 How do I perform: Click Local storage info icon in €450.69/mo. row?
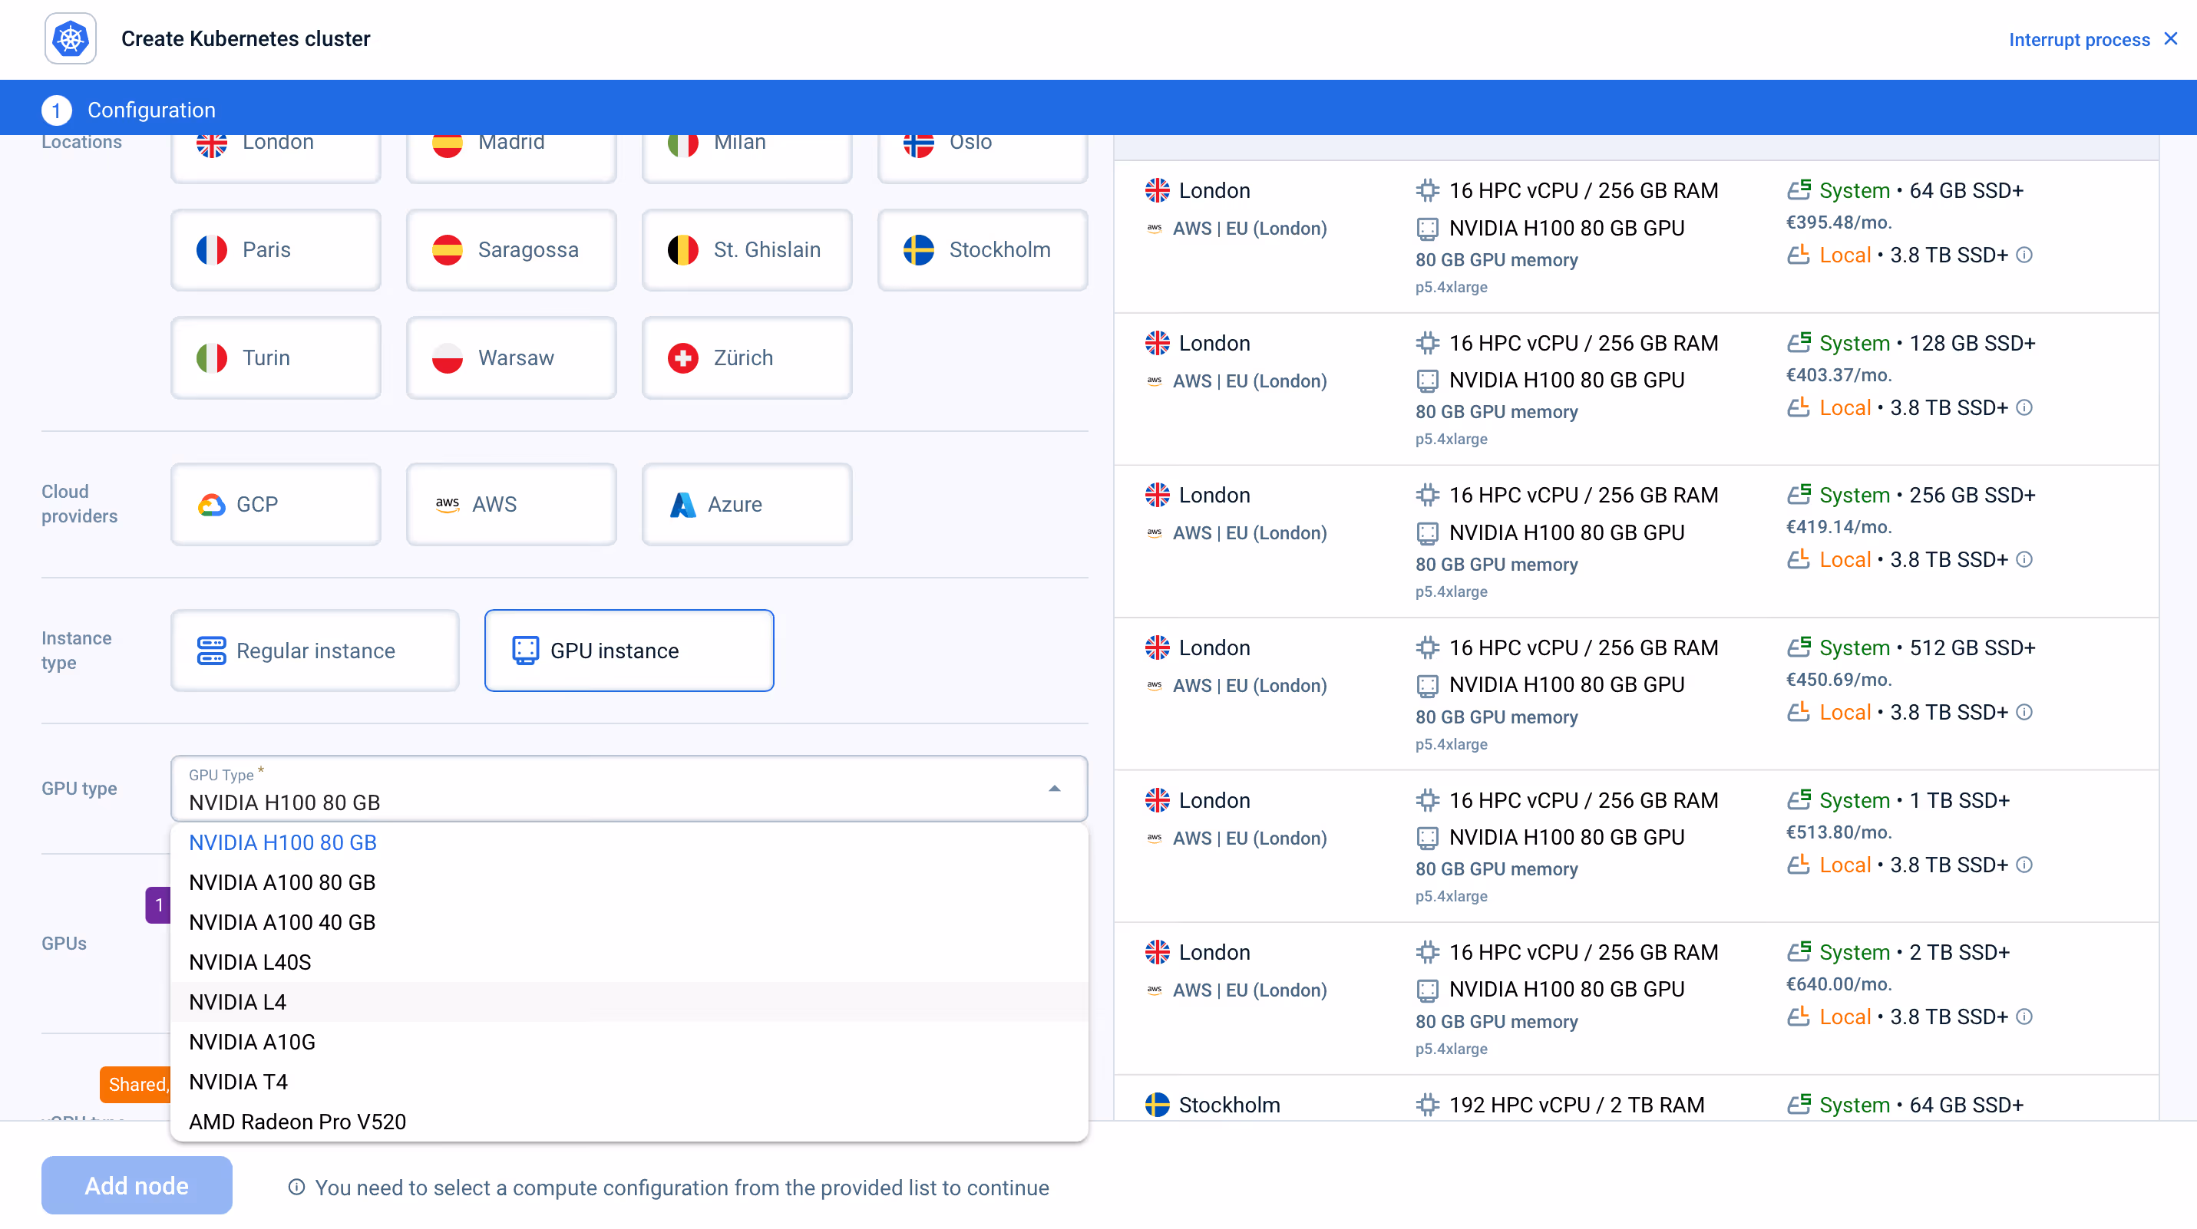coord(2024,712)
